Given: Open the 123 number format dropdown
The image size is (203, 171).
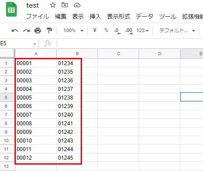Looking at the screenshot, I should coord(143,31).
